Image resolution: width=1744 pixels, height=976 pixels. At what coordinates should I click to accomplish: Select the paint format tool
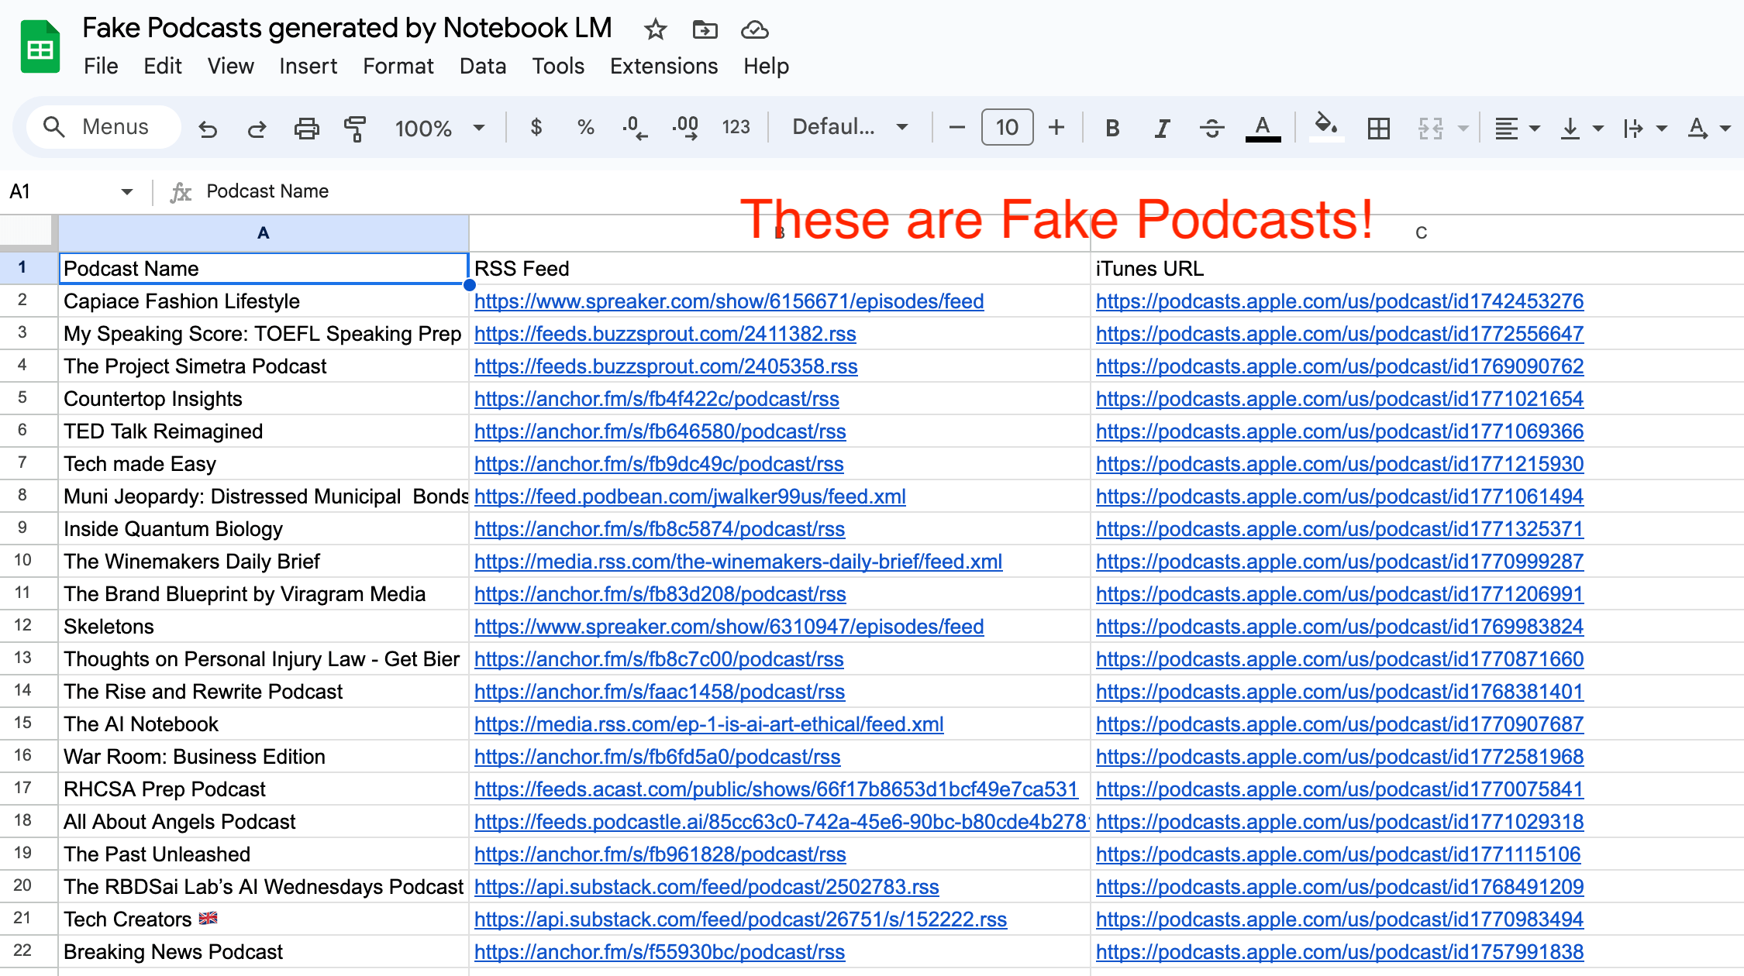click(x=355, y=128)
